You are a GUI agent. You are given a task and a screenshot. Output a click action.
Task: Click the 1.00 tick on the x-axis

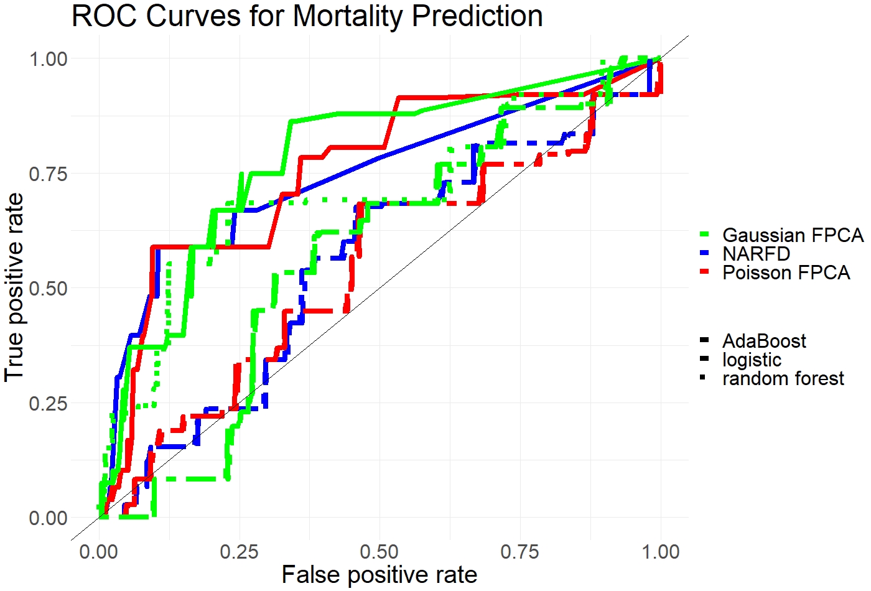point(660,551)
